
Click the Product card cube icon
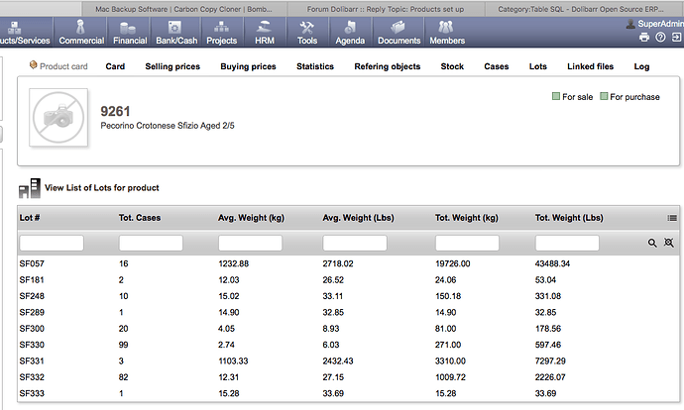33,65
